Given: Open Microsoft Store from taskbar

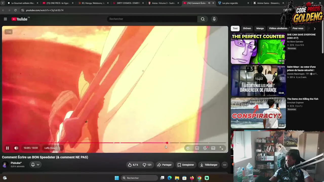Looking at the screenshot, I should pyautogui.click(x=185, y=178).
